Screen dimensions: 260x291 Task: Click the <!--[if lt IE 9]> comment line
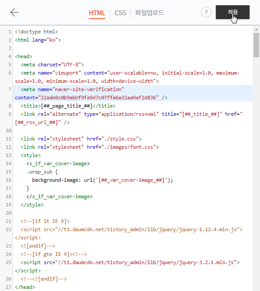click(x=45, y=221)
